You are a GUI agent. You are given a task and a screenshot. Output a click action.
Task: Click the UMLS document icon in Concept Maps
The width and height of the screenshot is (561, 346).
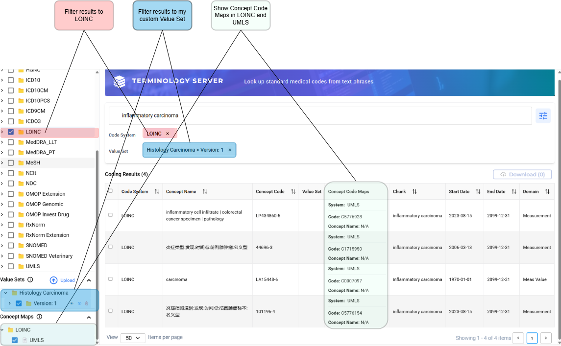tap(24, 340)
